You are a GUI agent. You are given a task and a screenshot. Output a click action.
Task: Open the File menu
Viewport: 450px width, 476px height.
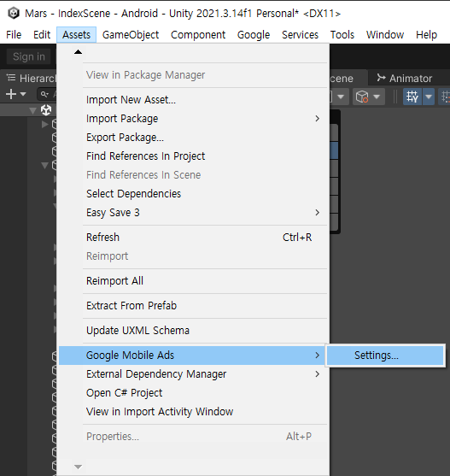(x=14, y=35)
